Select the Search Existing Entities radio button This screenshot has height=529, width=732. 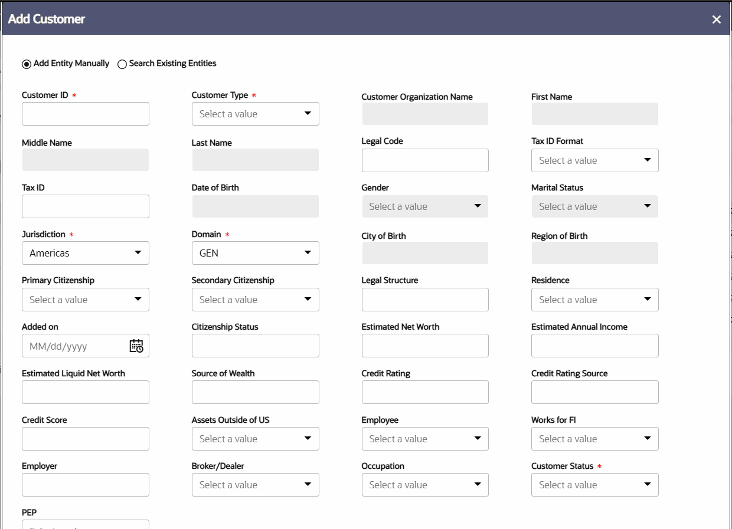click(122, 64)
